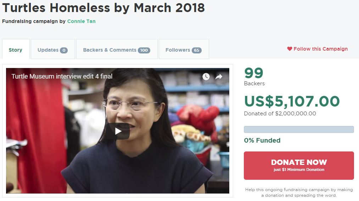Image resolution: width=359 pixels, height=201 pixels.
Task: Click the 65 followers count badge
Action: pos(196,50)
